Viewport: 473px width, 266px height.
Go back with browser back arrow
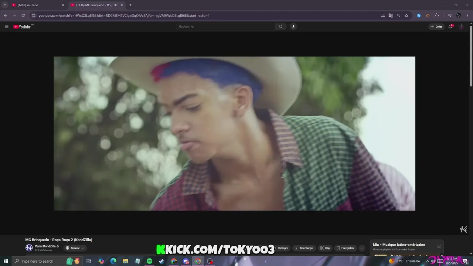coord(5,16)
